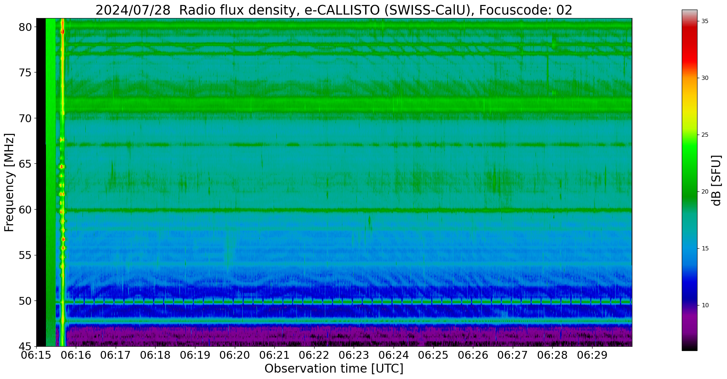Click the 65 MHz frequency tick label

click(x=25, y=164)
